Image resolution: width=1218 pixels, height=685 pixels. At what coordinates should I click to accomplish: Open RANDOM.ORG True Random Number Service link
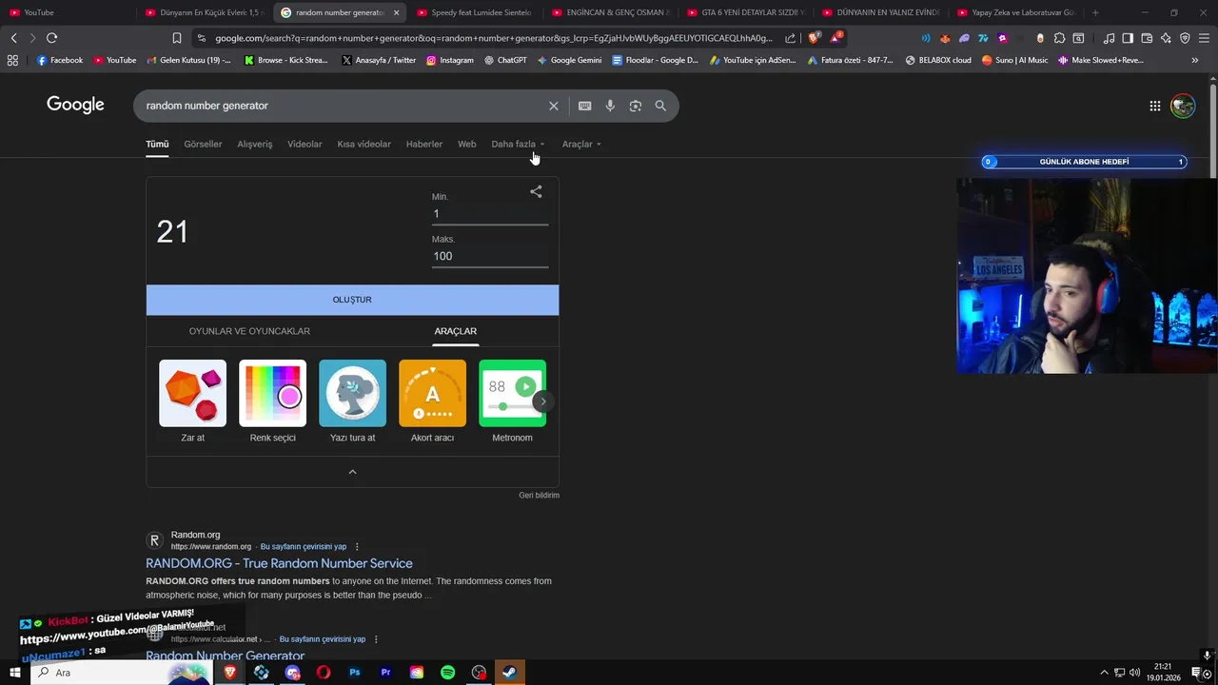tap(279, 563)
